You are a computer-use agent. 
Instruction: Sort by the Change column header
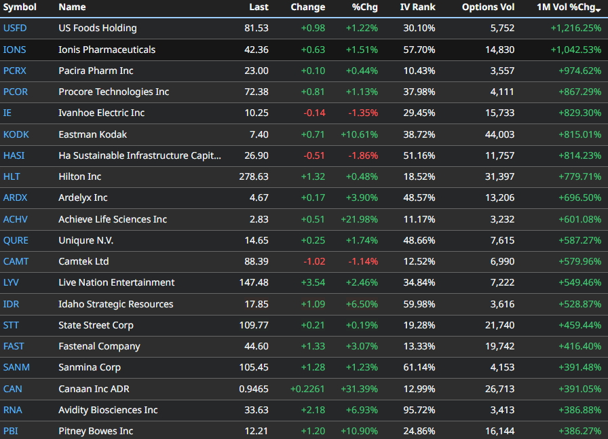coord(308,7)
